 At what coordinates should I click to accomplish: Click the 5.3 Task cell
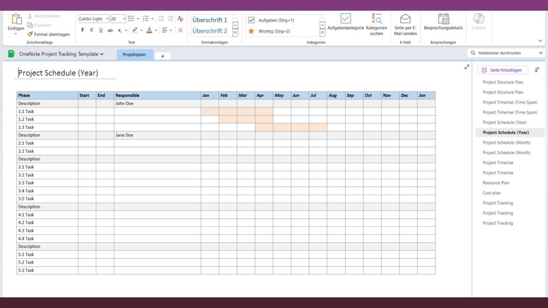point(47,270)
